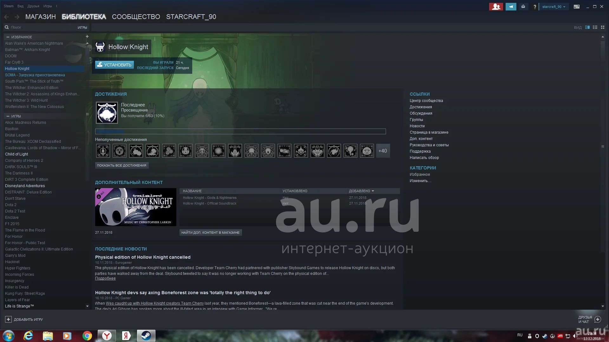
Task: Open the friends list icon in title bar
Action: [x=496, y=7]
